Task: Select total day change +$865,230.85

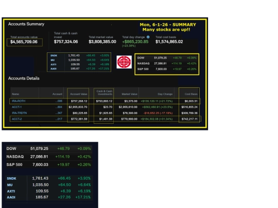Action: pos(135,42)
